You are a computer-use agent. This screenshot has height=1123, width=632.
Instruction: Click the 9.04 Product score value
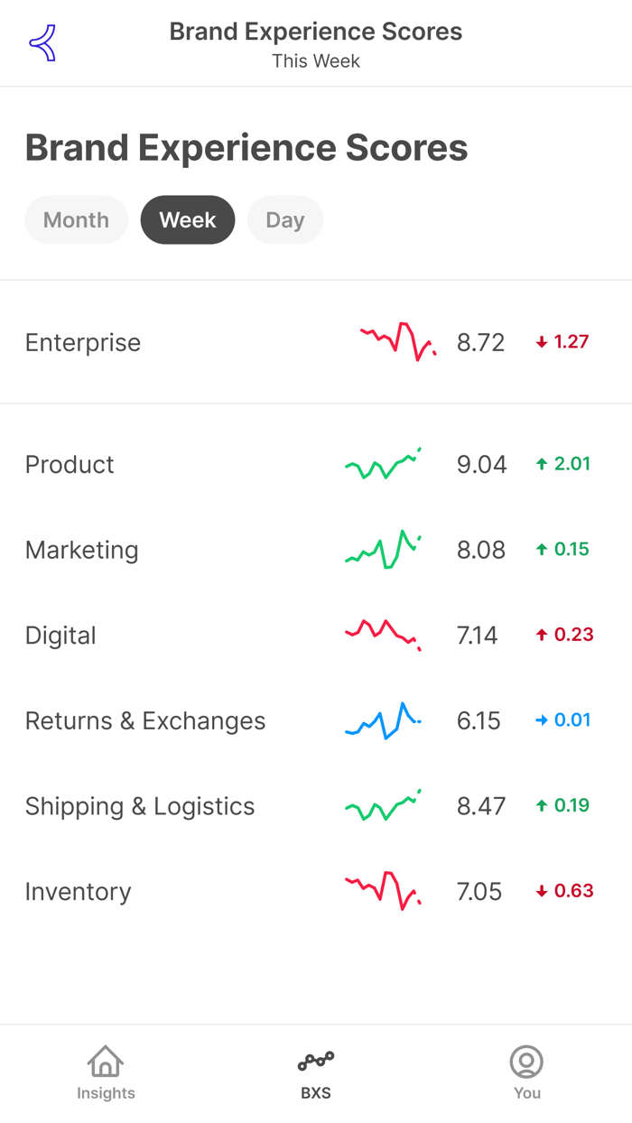480,464
